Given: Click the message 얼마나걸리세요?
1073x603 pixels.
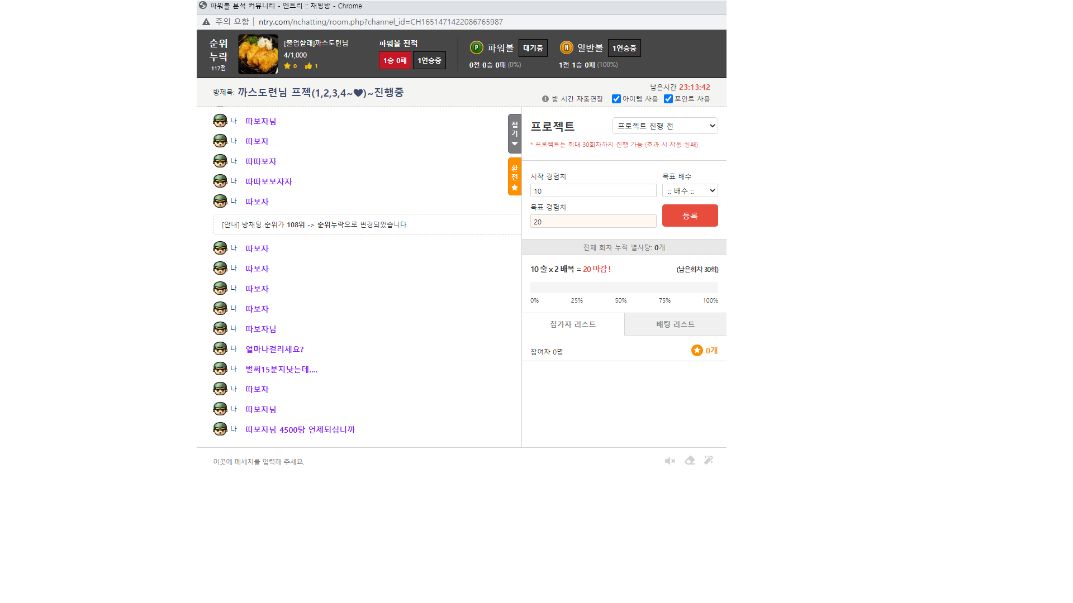Looking at the screenshot, I should tap(274, 349).
